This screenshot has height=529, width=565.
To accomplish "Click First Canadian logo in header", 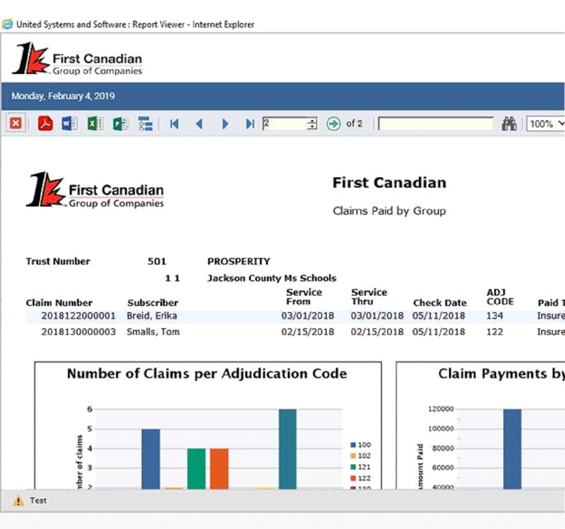I will pos(77,58).
